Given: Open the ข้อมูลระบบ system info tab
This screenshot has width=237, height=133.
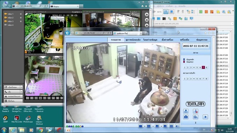Looking at the screenshot, I should [x=202, y=40].
